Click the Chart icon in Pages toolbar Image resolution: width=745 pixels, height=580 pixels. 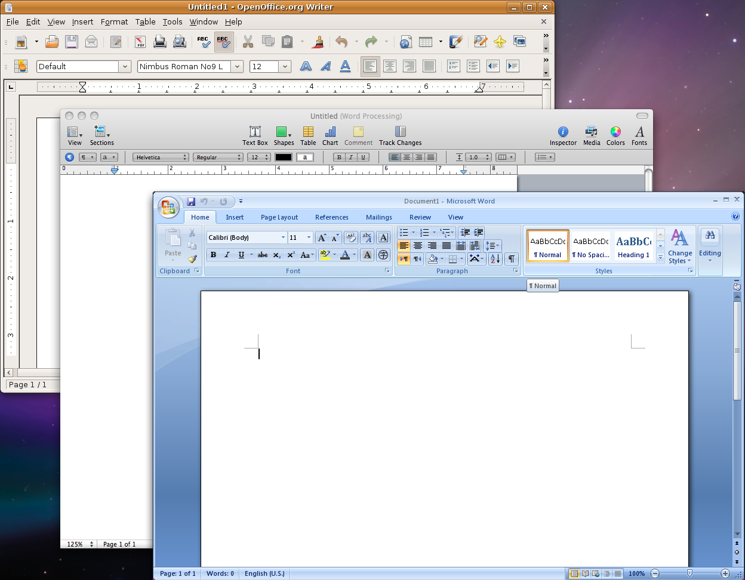(330, 135)
